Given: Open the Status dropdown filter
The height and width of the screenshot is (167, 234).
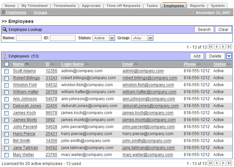Looking at the screenshot, I should (104, 38).
